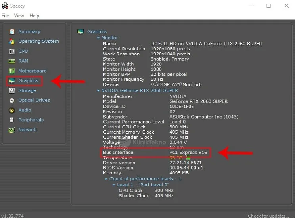The image size is (295, 218).
Task: Click the Optical Drives disc icon
Action: tap(12, 100)
